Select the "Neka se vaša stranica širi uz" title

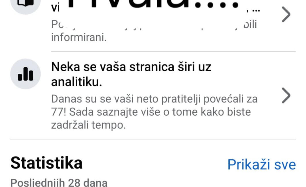coord(131,67)
